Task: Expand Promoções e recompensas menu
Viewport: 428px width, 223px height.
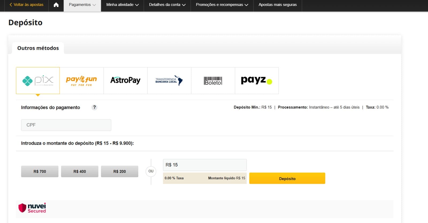Action: [x=222, y=5]
